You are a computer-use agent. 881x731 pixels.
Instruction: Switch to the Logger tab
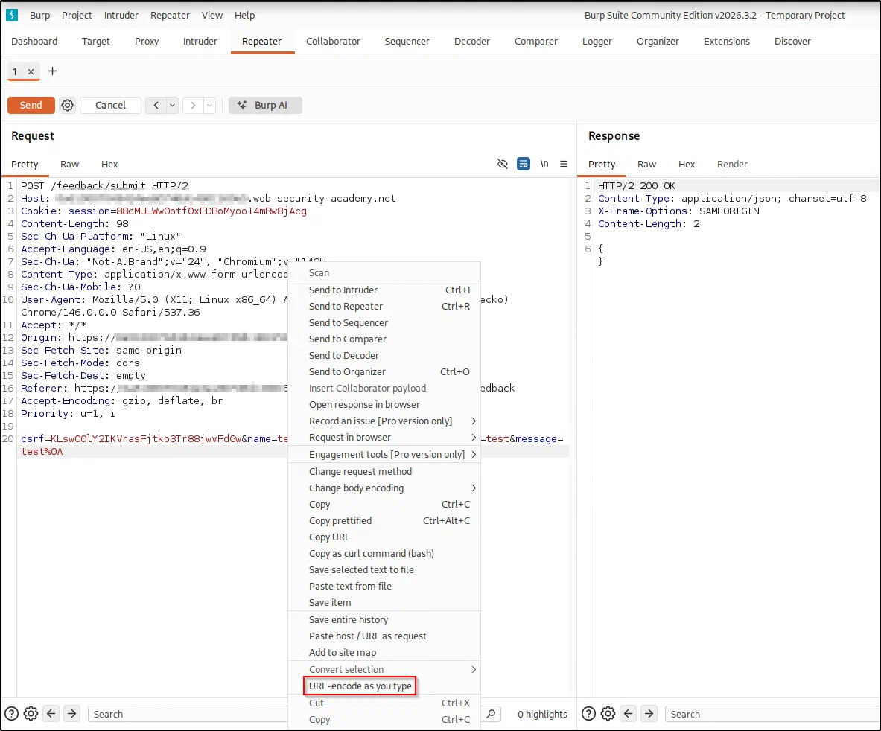coord(597,41)
